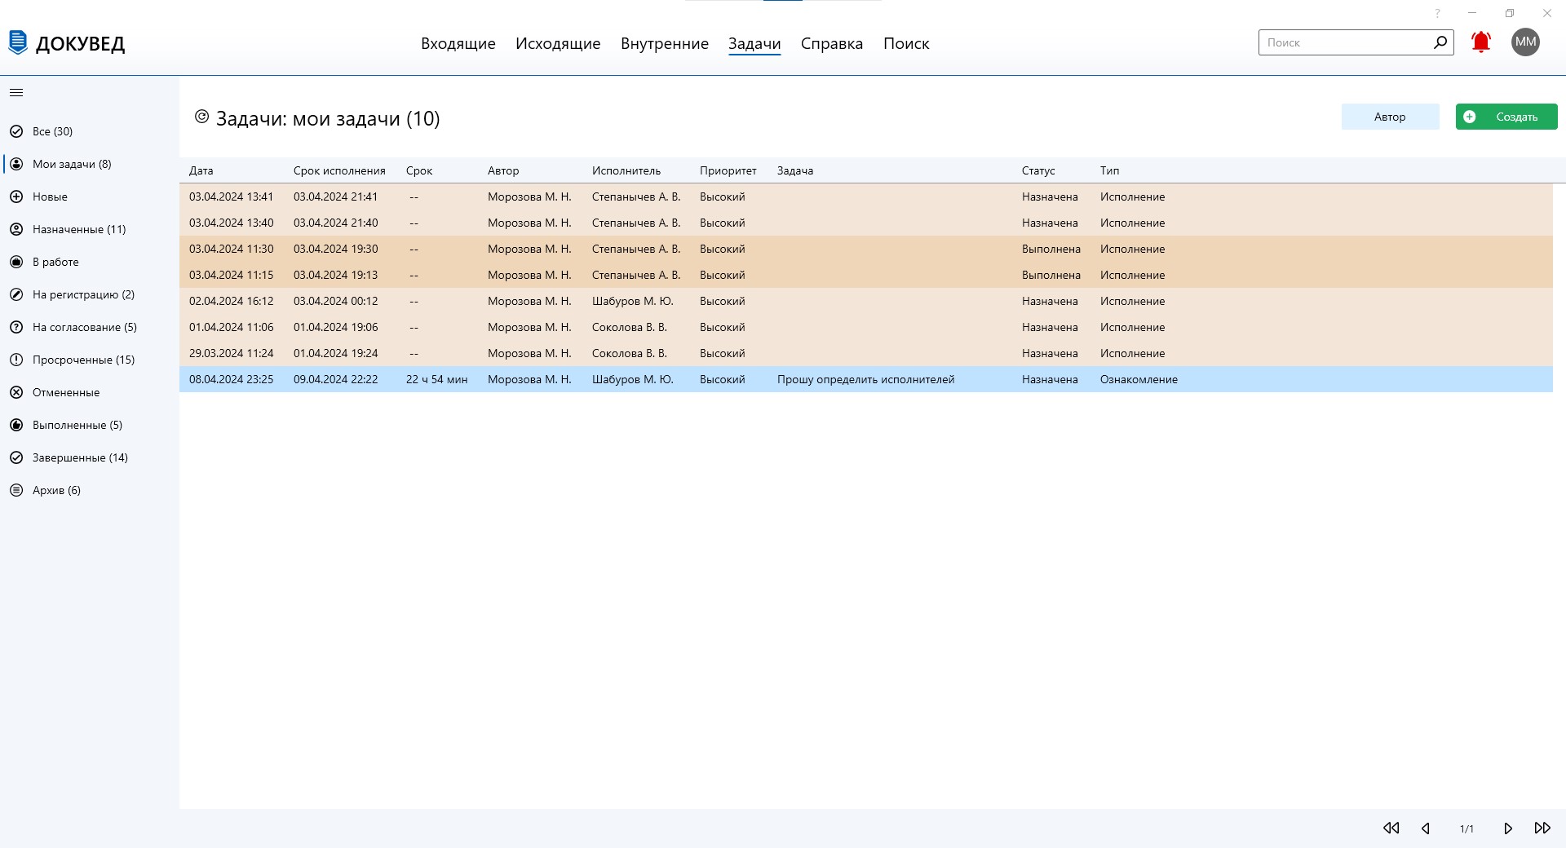This screenshot has height=848, width=1566.
Task: Switch to the Внутренние tab
Action: pos(665,44)
